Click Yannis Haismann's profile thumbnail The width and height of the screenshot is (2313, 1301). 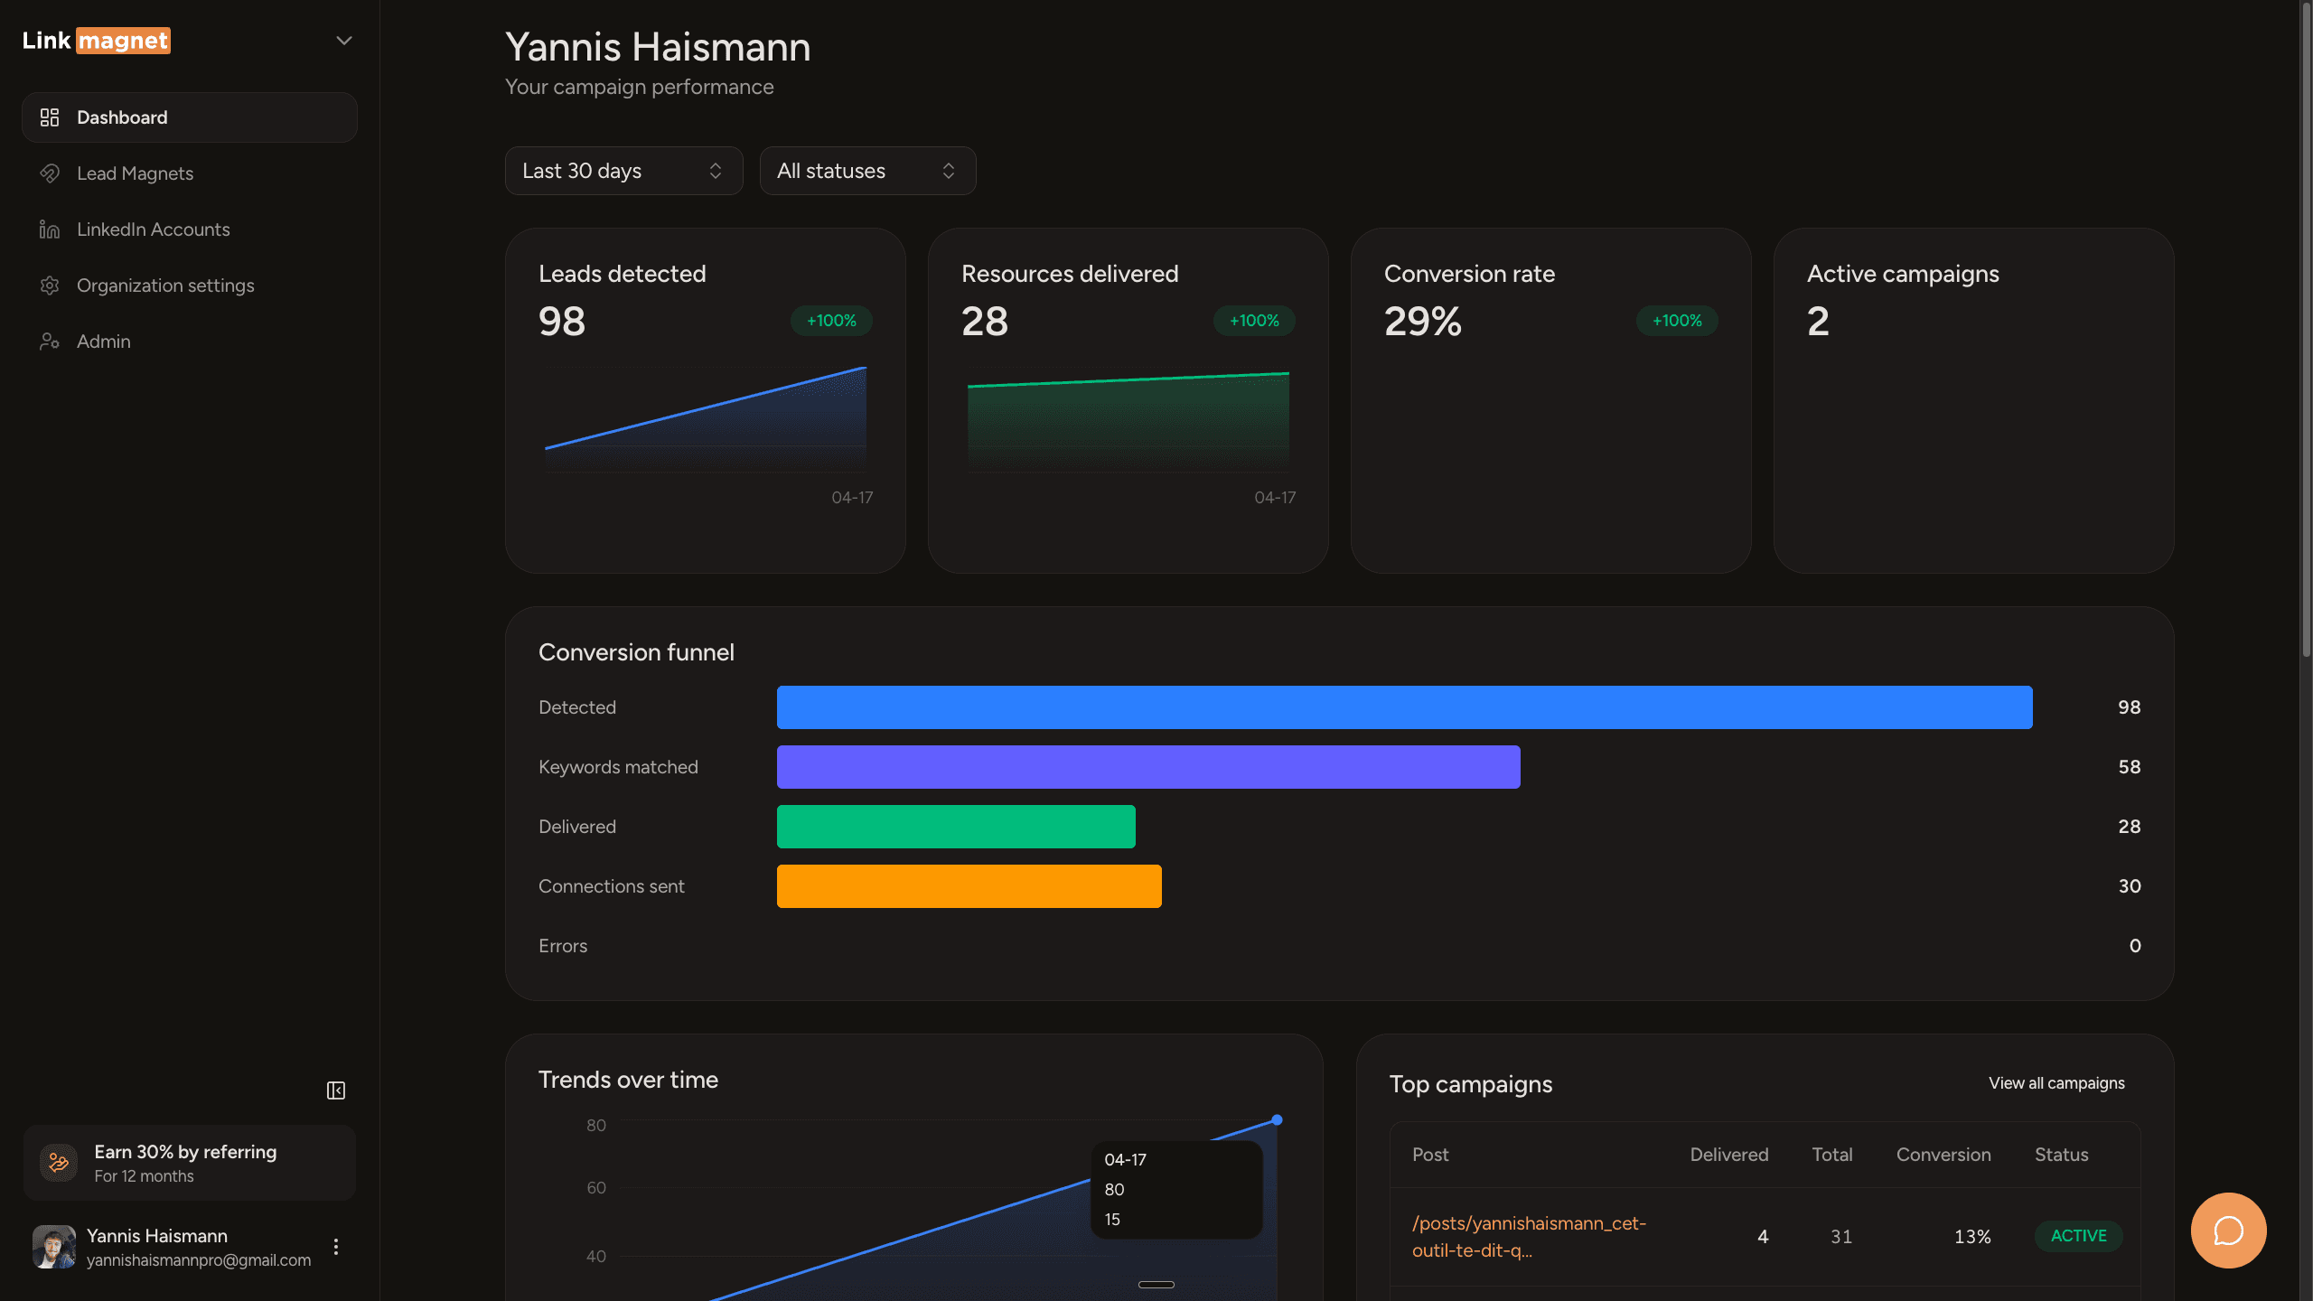pyautogui.click(x=53, y=1246)
